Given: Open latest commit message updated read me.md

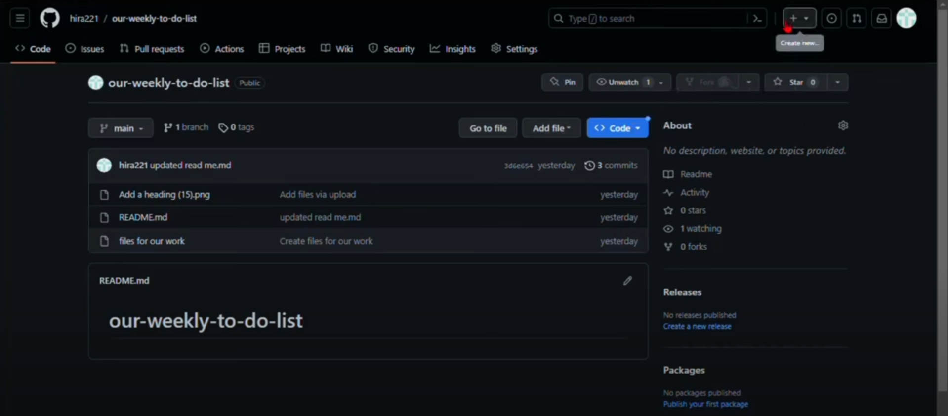Looking at the screenshot, I should [190, 166].
